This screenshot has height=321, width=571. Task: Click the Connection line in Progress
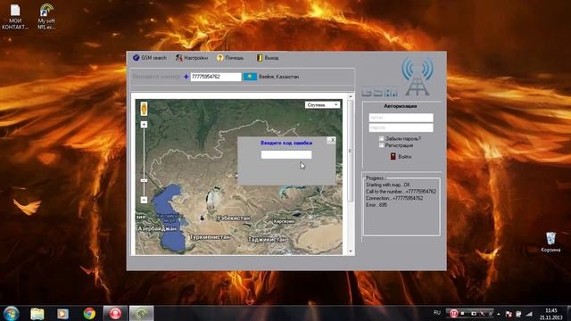pyautogui.click(x=394, y=198)
